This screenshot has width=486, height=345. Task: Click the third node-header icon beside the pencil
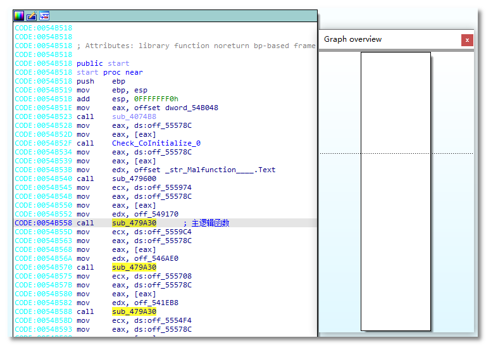pyautogui.click(x=44, y=16)
